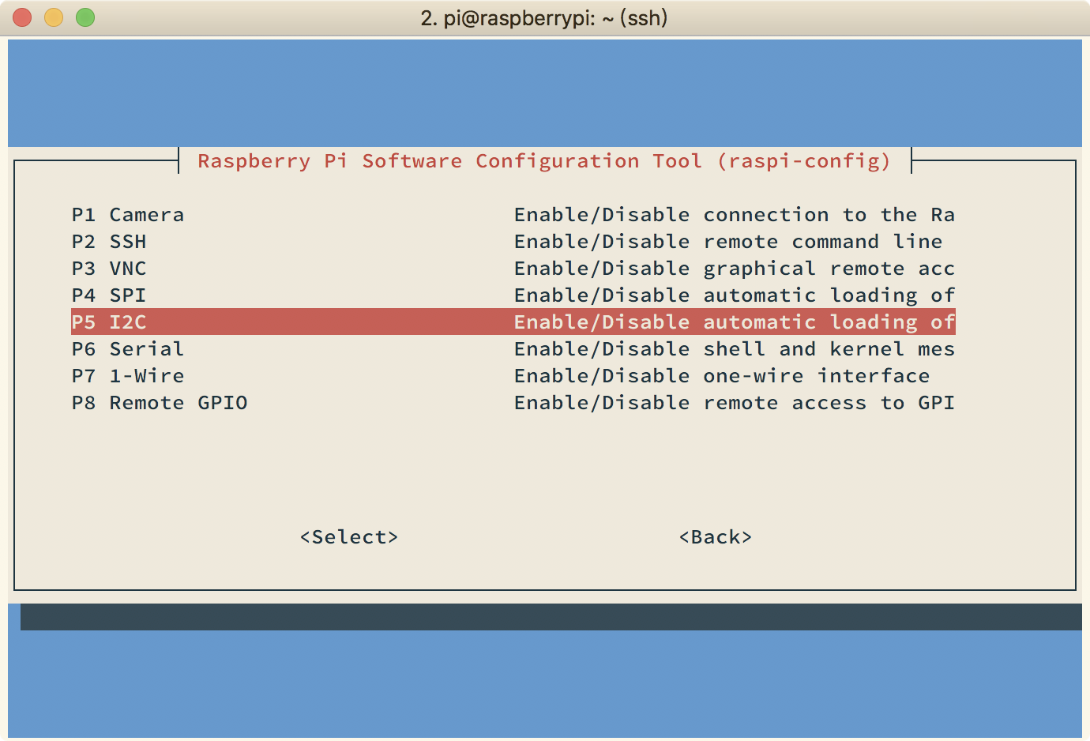This screenshot has height=741, width=1090.
Task: Click "Enable/Disable connection to the Ra" description
Action: click(x=735, y=215)
